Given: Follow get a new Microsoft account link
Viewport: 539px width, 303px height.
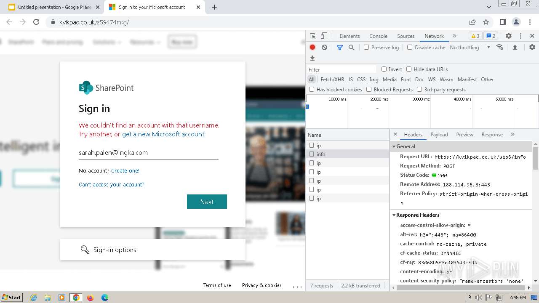Looking at the screenshot, I should pos(163,134).
